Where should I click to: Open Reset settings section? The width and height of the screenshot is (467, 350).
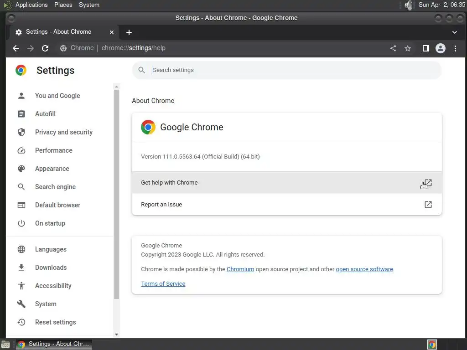tap(55, 322)
